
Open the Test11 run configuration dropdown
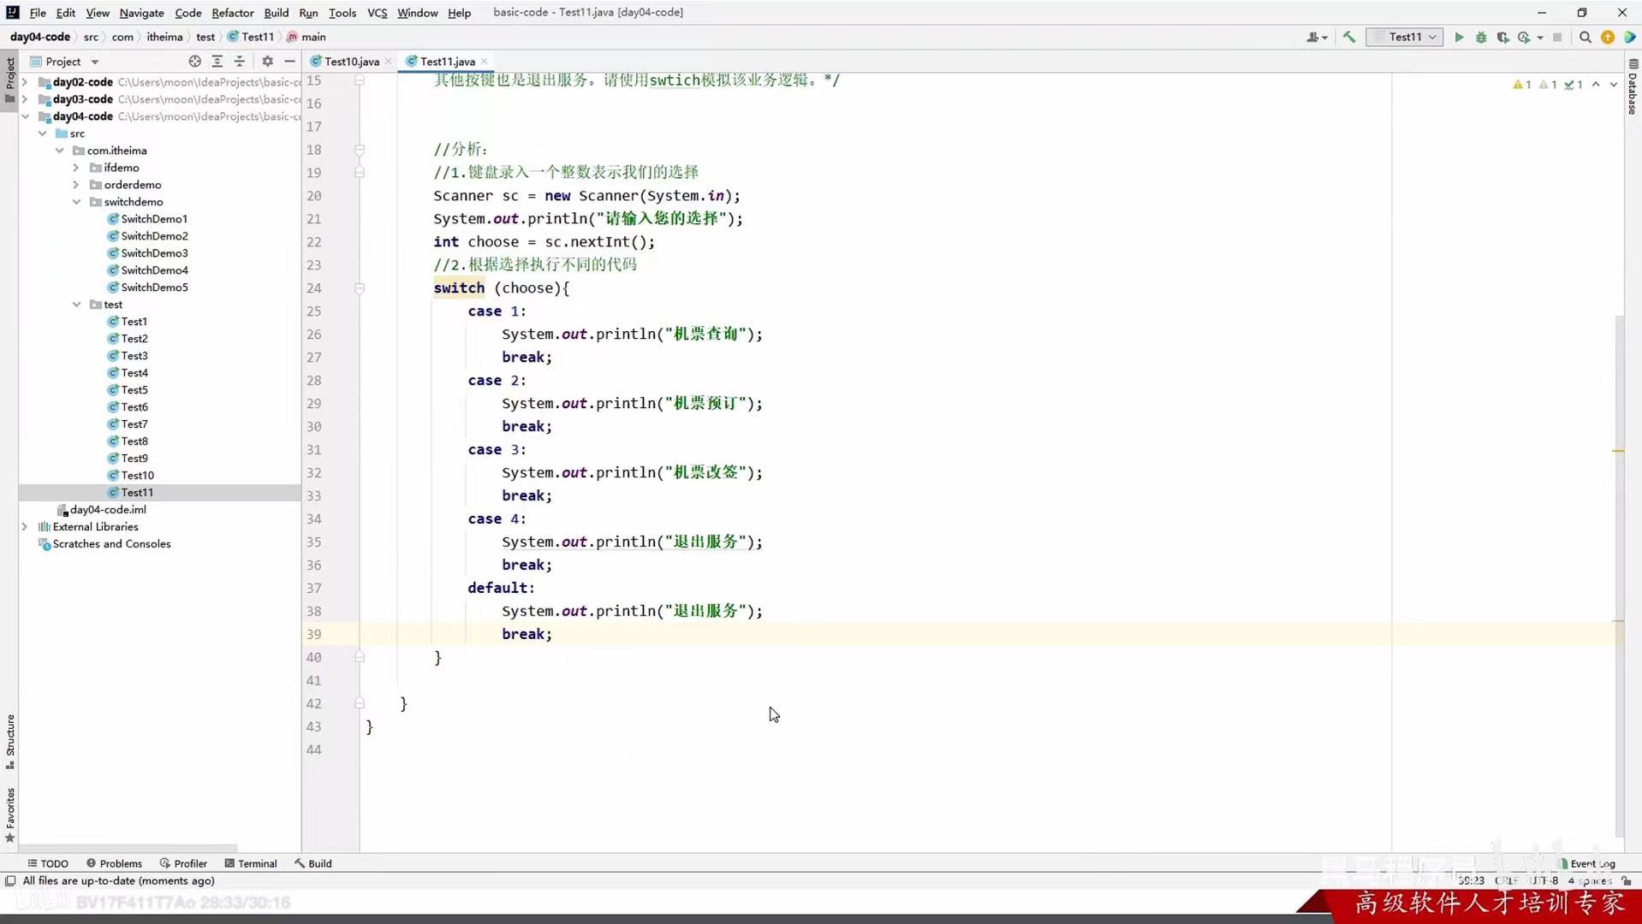point(1405,37)
